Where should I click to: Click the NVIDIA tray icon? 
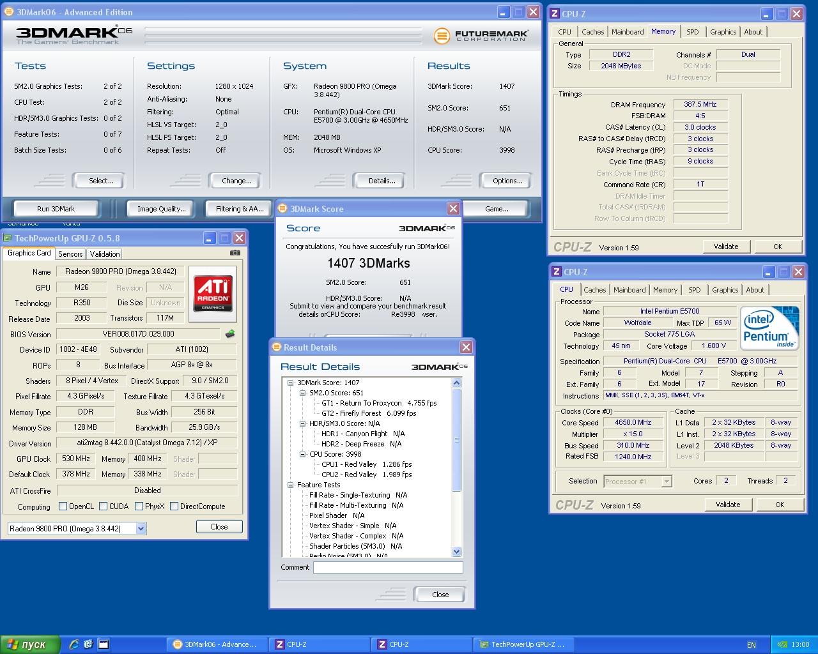coord(781,645)
